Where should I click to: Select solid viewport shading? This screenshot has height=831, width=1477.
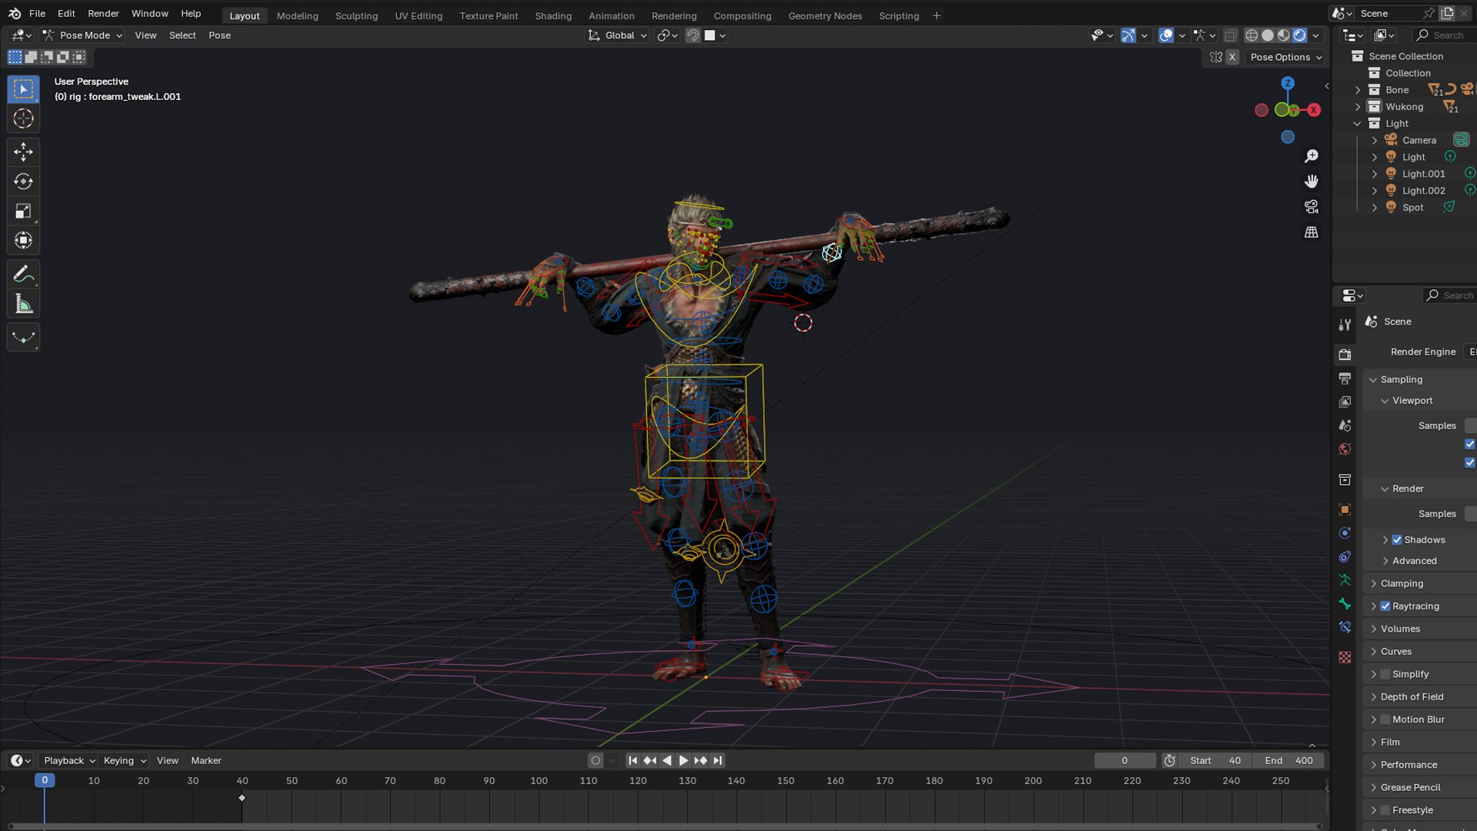coord(1268,35)
